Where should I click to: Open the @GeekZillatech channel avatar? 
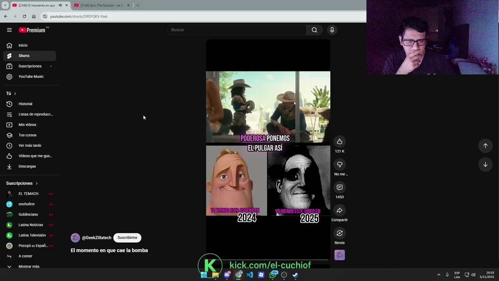point(75,238)
